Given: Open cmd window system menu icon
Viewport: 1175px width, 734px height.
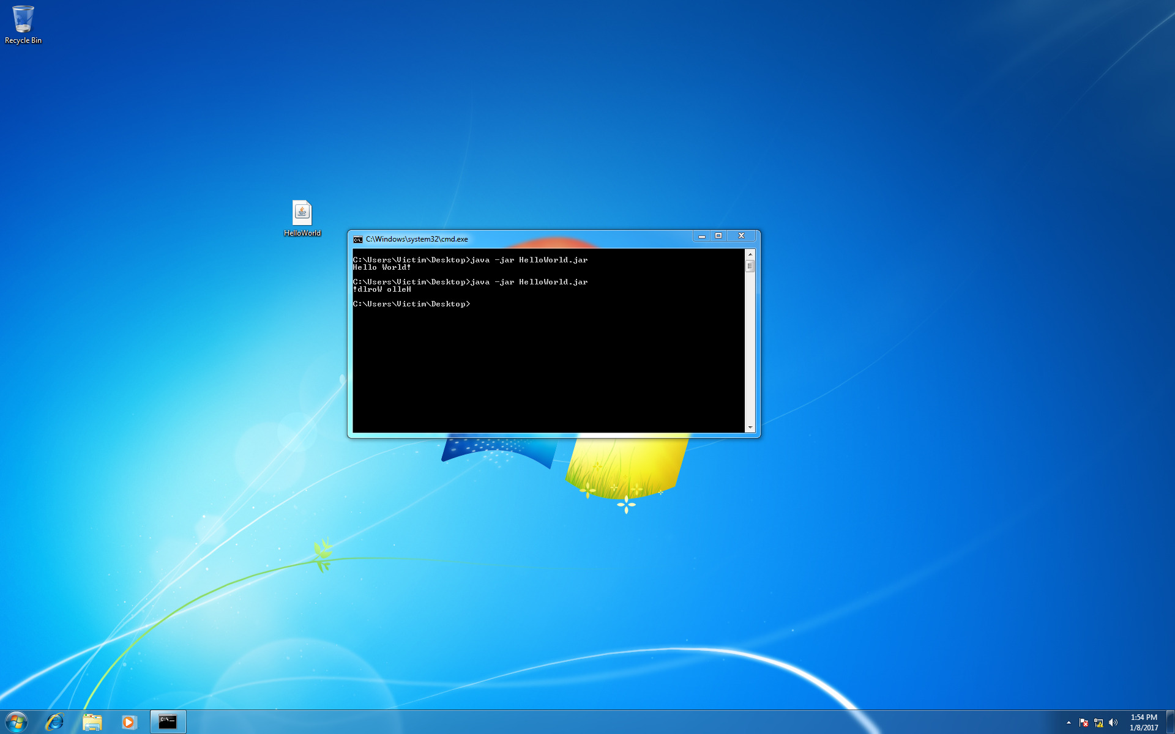Looking at the screenshot, I should pyautogui.click(x=358, y=239).
